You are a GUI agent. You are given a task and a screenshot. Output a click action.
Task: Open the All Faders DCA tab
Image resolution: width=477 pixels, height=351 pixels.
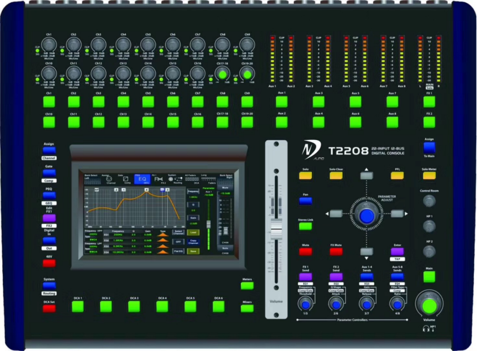click(192, 179)
